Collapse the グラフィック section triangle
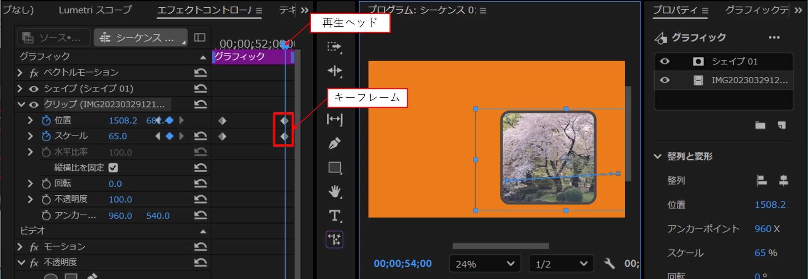 [x=203, y=57]
